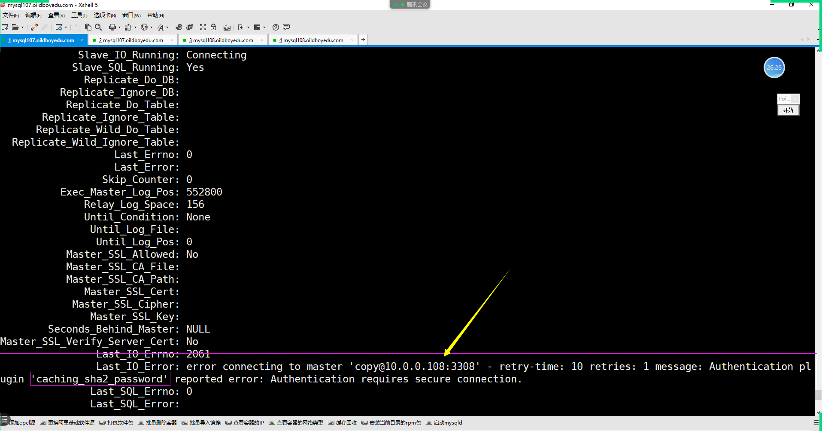The width and height of the screenshot is (822, 431).
Task: Click the Fullscreen toggle icon
Action: point(203,27)
